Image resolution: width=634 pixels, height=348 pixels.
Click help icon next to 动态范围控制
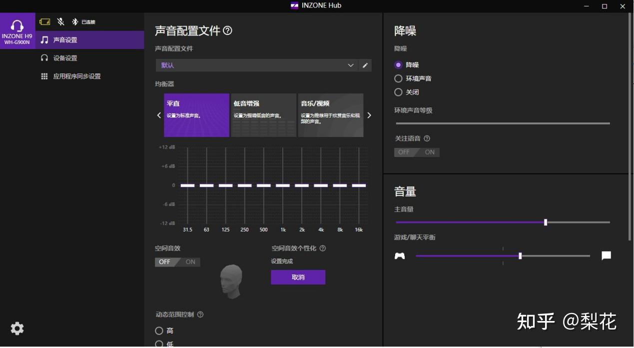click(200, 314)
